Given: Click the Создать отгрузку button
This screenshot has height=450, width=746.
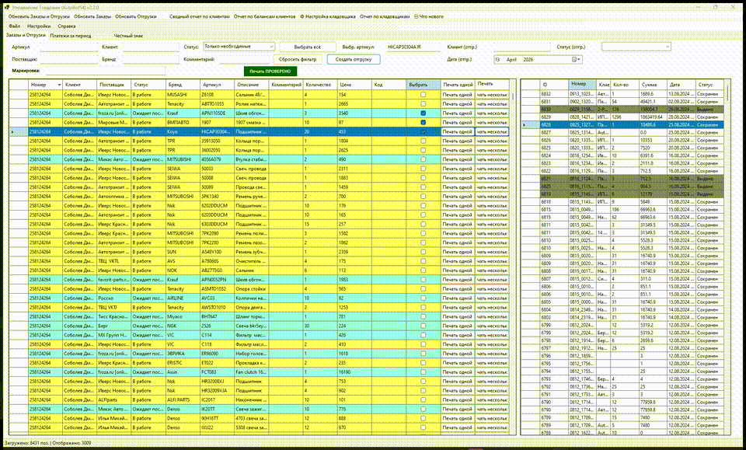Looking at the screenshot, I should point(354,60).
